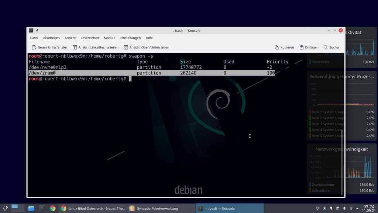Image resolution: width=378 pixels, height=213 pixels.
Task: Click /dev/nvme0n1p3 in terminal output
Action: [48, 67]
